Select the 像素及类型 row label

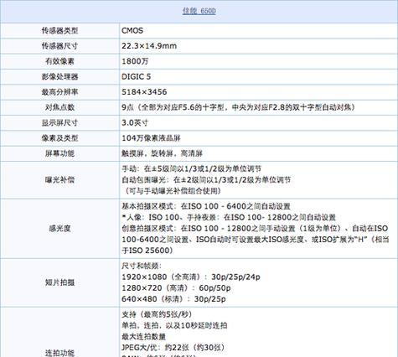[59, 138]
